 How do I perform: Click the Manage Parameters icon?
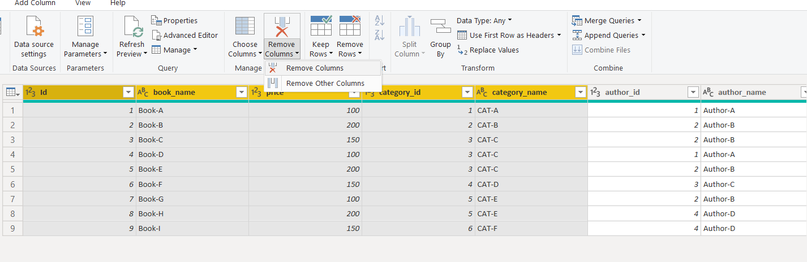click(x=85, y=27)
